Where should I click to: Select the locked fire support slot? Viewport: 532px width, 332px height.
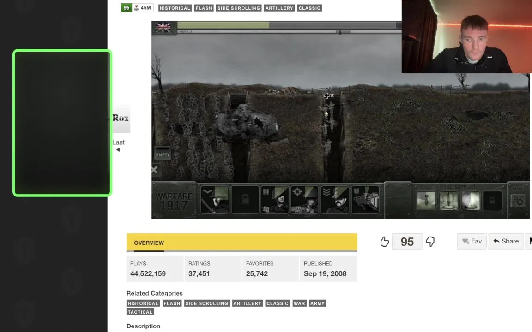(492, 201)
